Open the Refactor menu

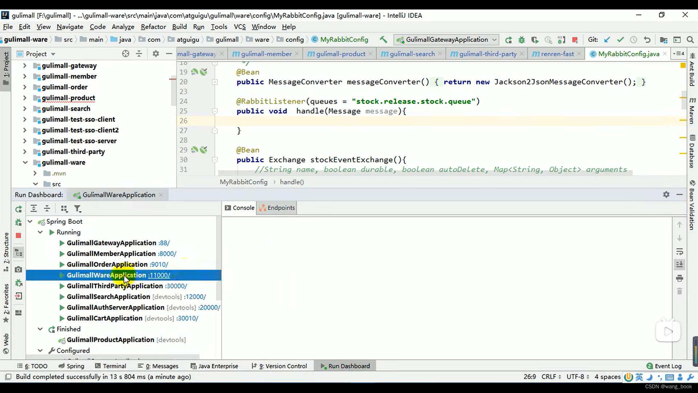[x=153, y=27]
